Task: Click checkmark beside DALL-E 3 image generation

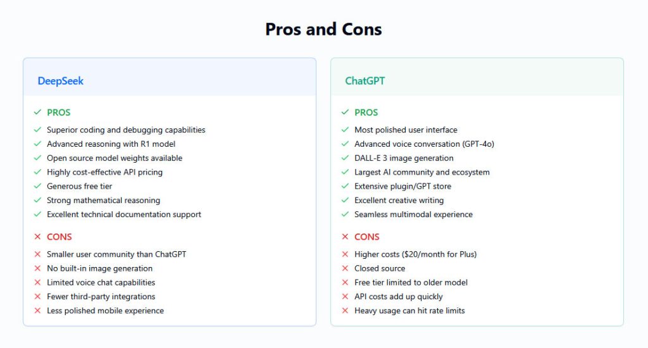Action: coord(345,158)
